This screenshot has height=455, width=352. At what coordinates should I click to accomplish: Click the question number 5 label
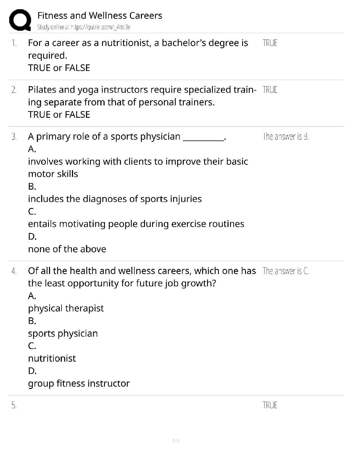tap(14, 405)
